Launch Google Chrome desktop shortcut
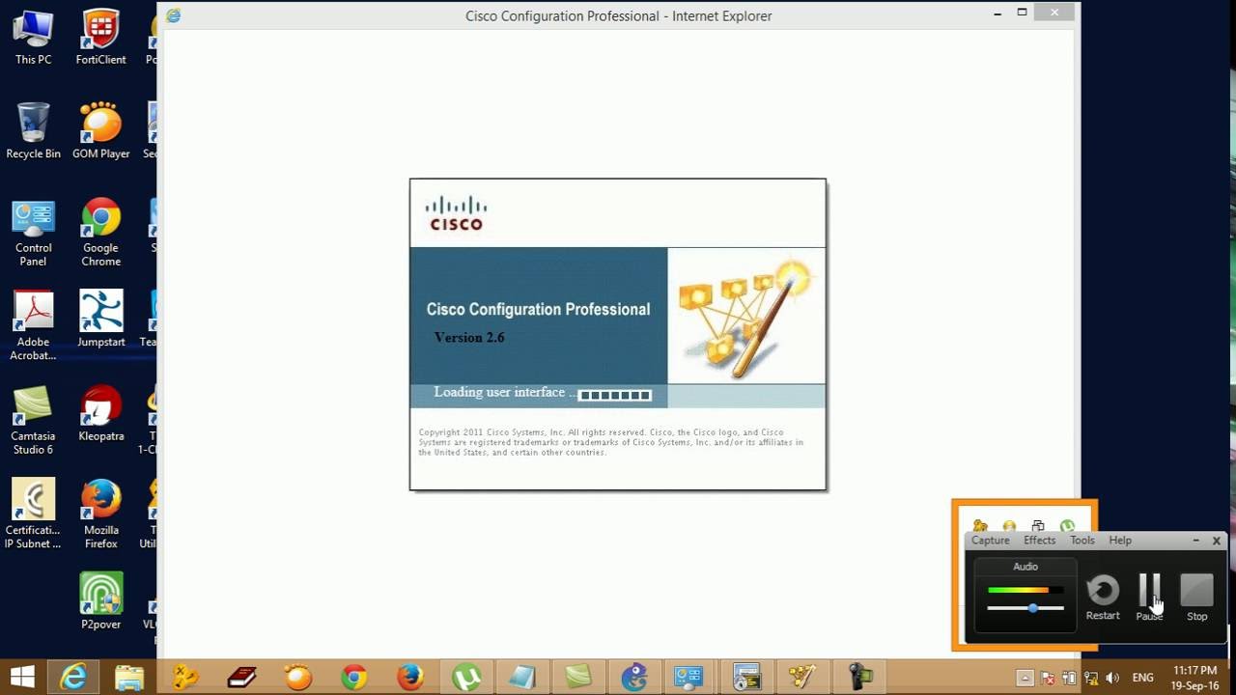Image resolution: width=1236 pixels, height=695 pixels. pyautogui.click(x=100, y=232)
